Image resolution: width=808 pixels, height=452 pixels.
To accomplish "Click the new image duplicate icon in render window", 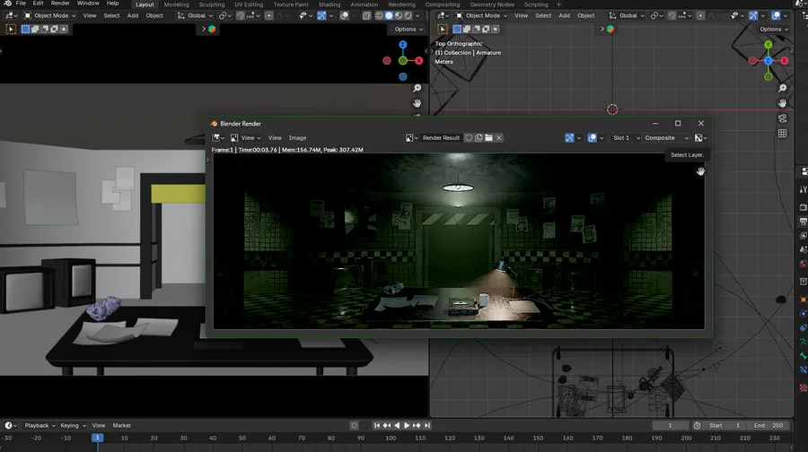I will pos(479,137).
